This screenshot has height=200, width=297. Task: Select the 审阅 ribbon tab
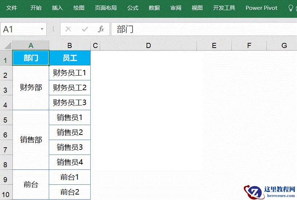click(x=176, y=8)
